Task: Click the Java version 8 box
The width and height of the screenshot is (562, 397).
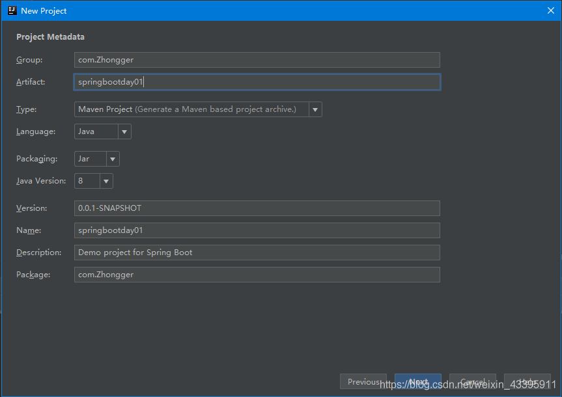Action: click(x=87, y=181)
